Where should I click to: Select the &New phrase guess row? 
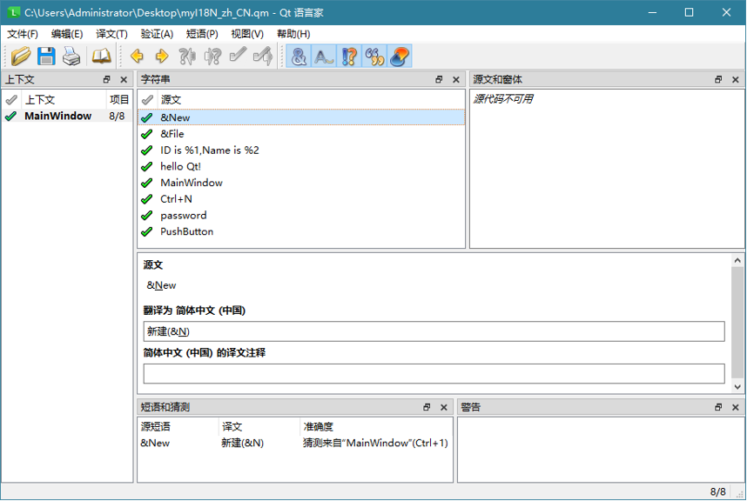click(295, 443)
